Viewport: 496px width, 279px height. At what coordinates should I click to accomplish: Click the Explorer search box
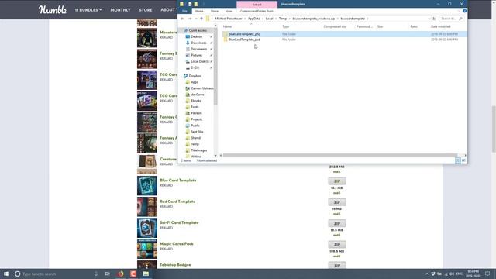coord(452,19)
